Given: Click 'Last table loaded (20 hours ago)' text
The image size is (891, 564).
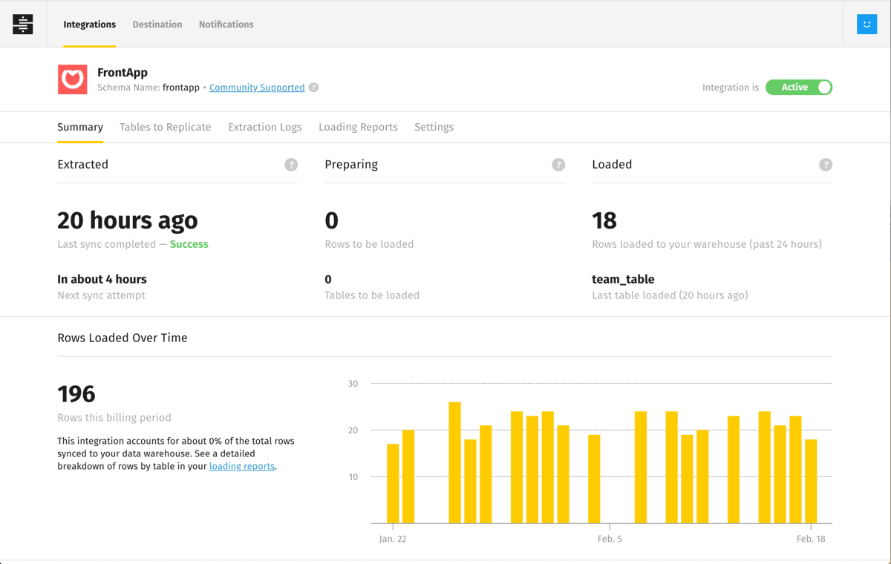Looking at the screenshot, I should tap(670, 295).
